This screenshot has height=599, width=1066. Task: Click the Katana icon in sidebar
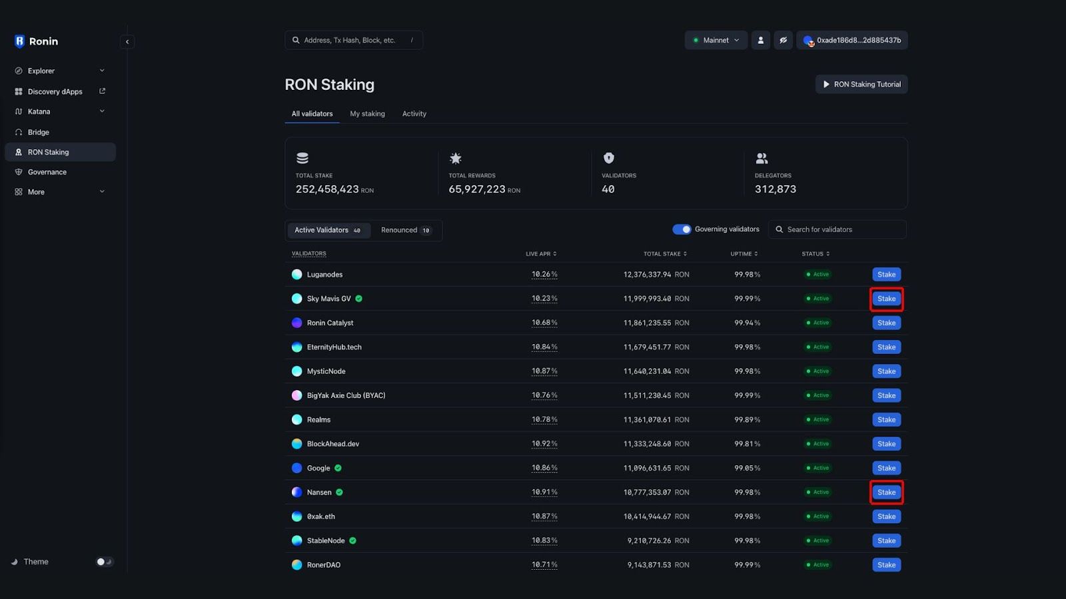click(19, 111)
